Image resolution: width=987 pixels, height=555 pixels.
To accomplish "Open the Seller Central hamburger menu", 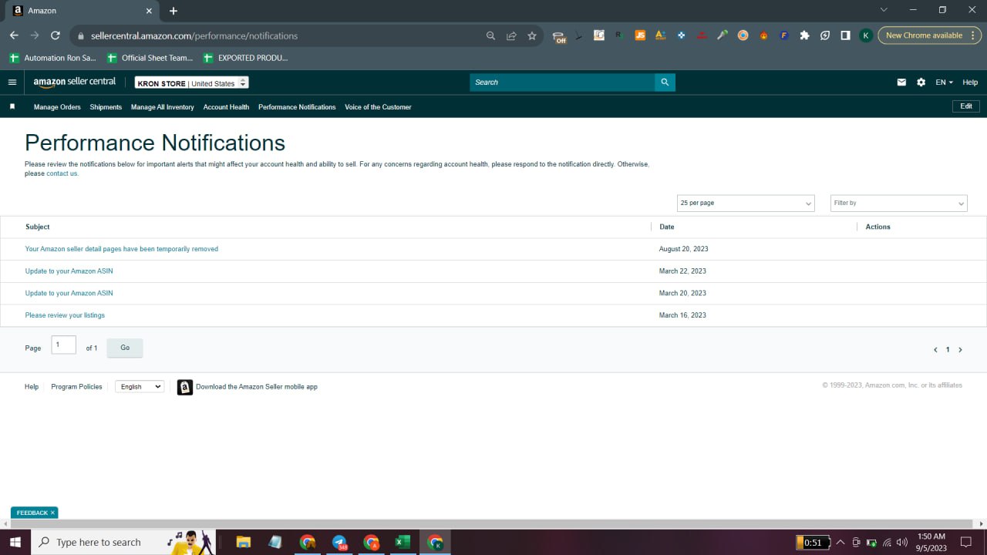I will click(x=12, y=82).
